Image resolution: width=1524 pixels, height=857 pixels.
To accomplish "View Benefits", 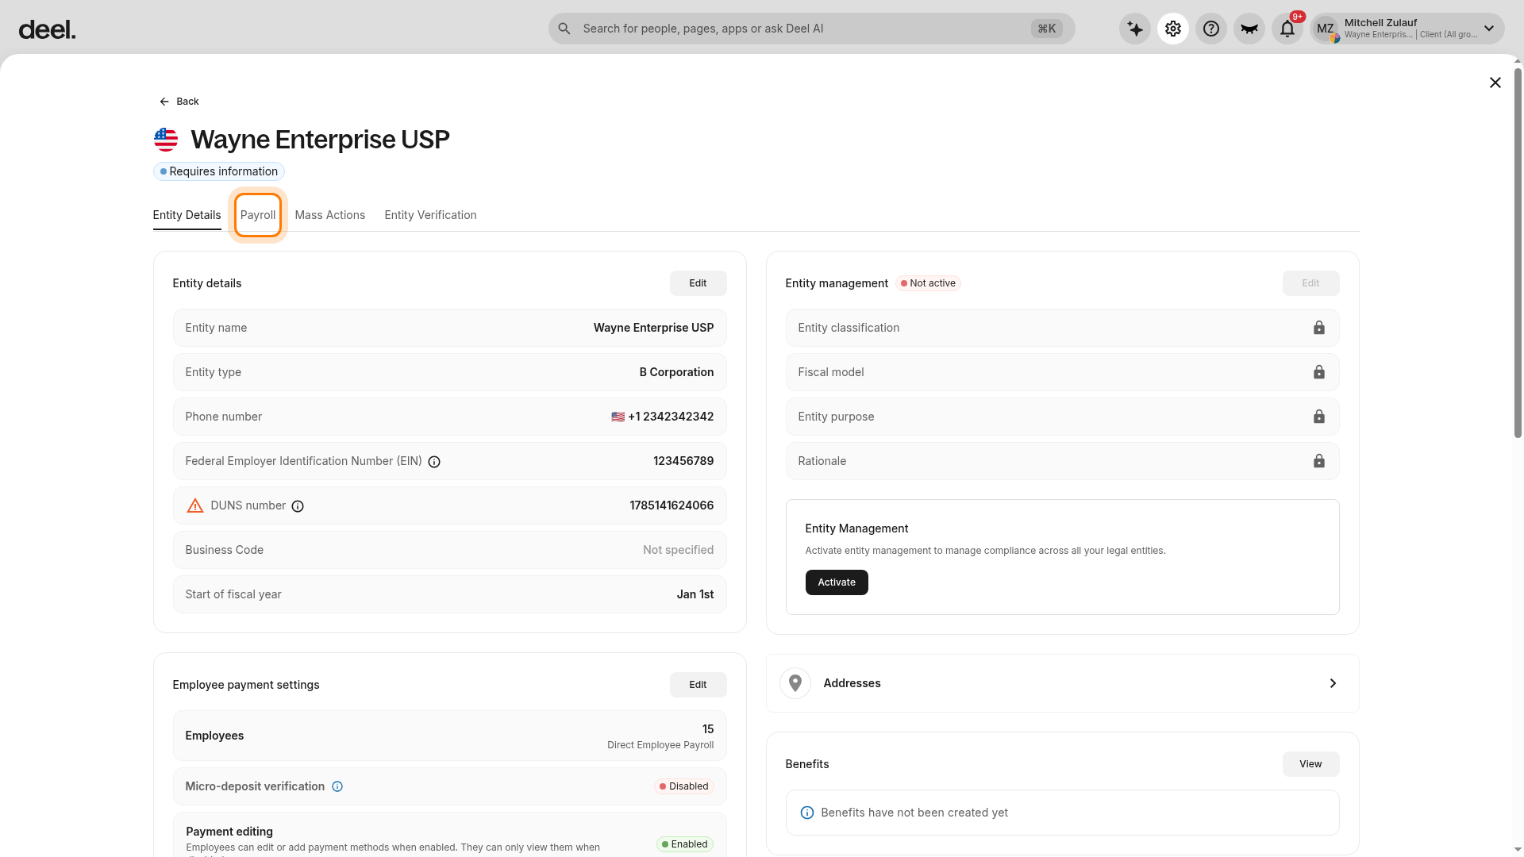I will point(1310,764).
